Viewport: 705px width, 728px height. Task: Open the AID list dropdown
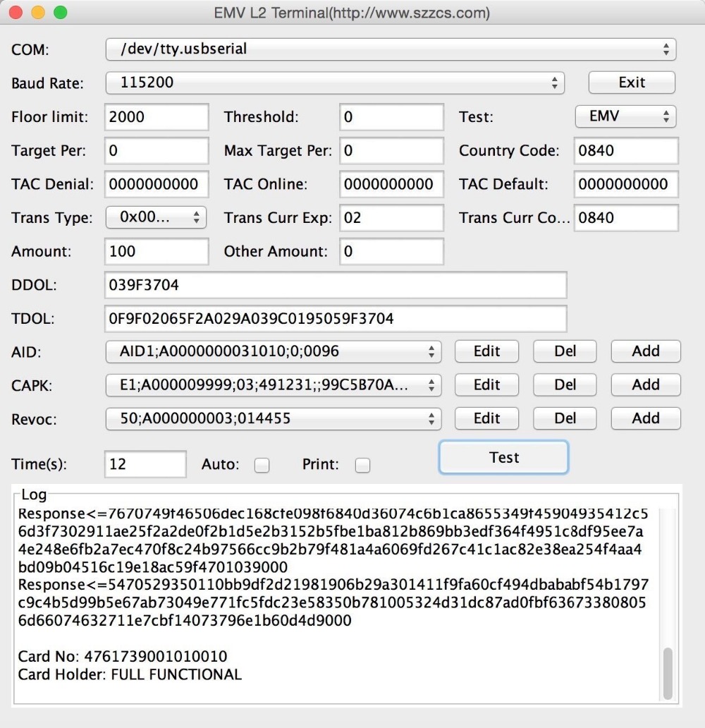pyautogui.click(x=273, y=351)
